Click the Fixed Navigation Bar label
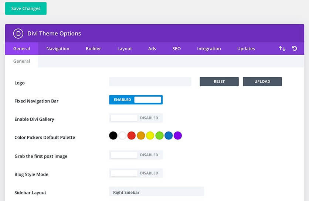This screenshot has height=201, width=309. pos(37,101)
